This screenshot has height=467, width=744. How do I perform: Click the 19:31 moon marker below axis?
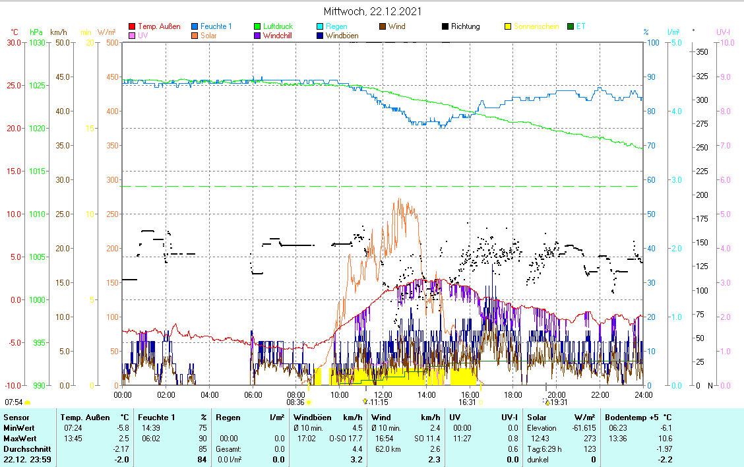coord(554,402)
